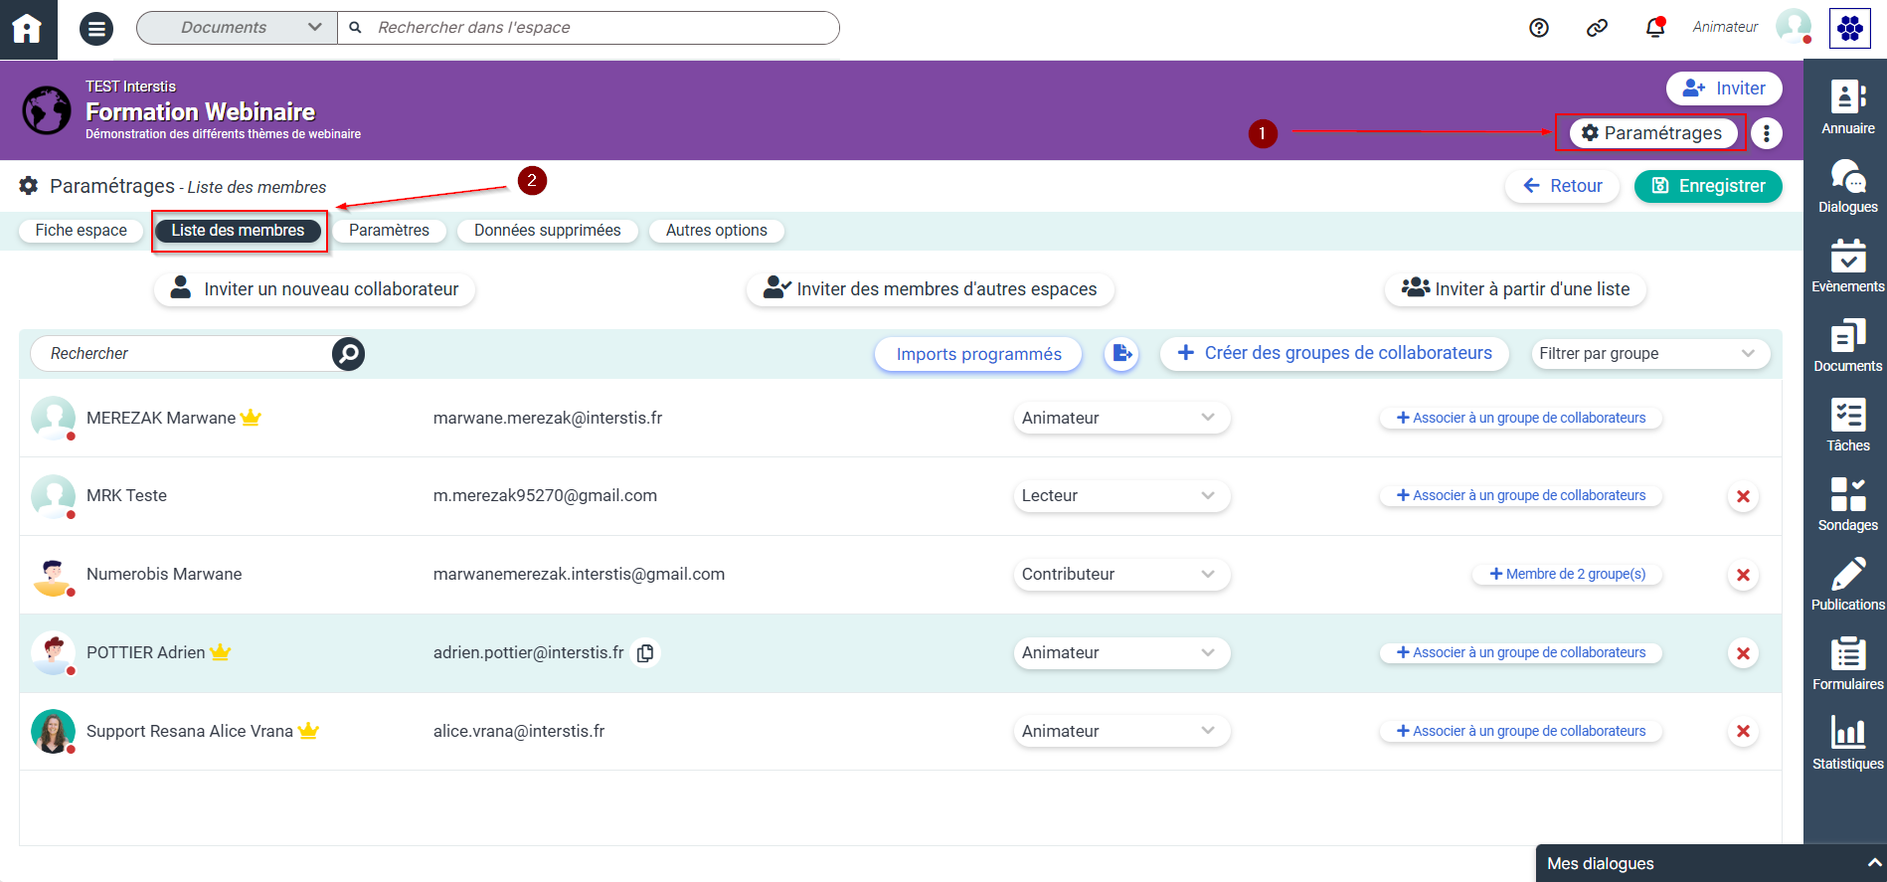
Task: Open Statistiques in the sidebar
Action: click(x=1847, y=743)
